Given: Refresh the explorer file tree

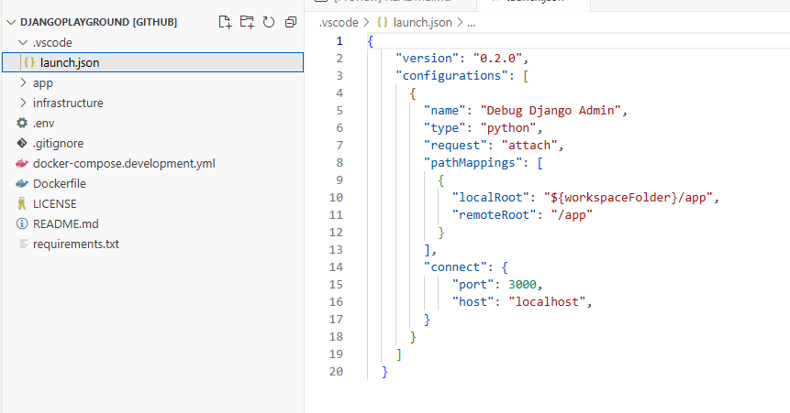Looking at the screenshot, I should (269, 22).
